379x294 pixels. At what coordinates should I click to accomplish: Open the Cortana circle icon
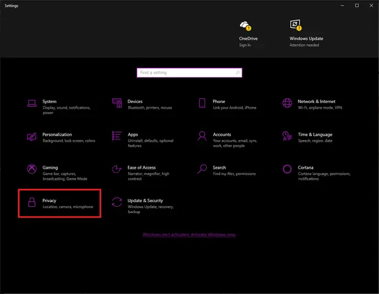287,169
